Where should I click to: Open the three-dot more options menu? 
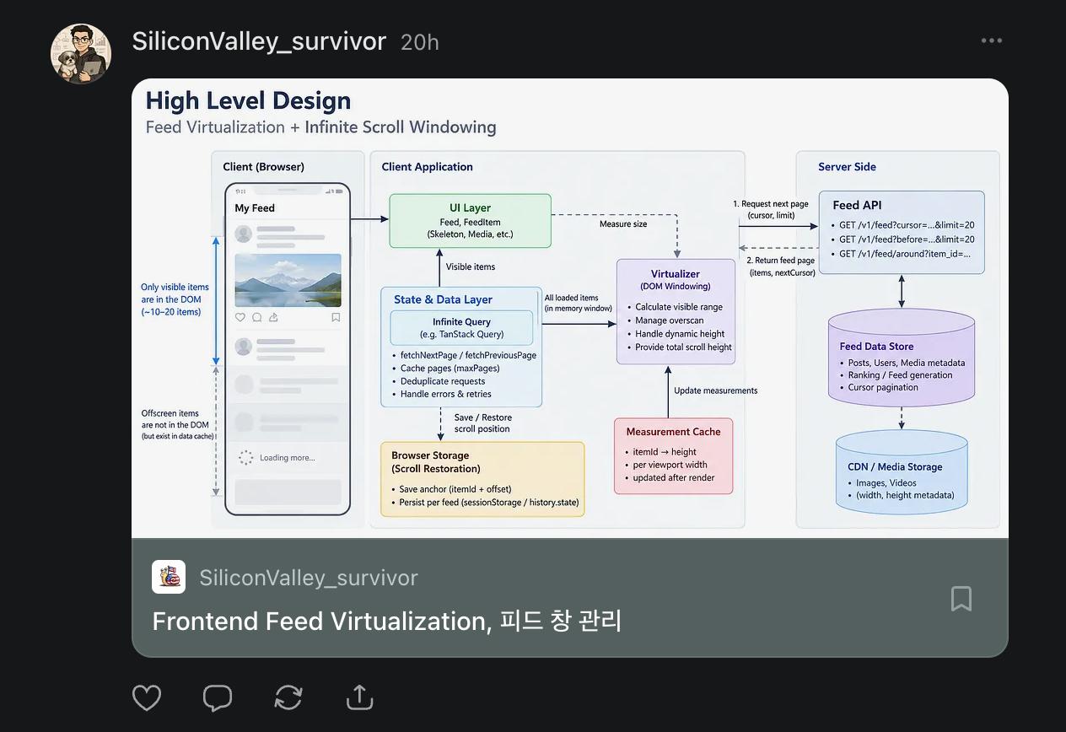tap(992, 40)
